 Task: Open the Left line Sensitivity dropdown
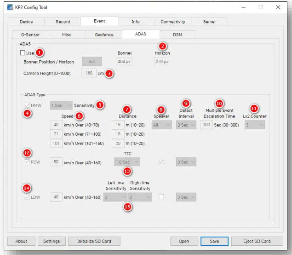pyautogui.click(x=115, y=197)
